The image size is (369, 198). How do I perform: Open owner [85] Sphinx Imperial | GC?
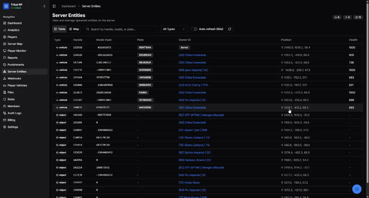tap(194, 153)
